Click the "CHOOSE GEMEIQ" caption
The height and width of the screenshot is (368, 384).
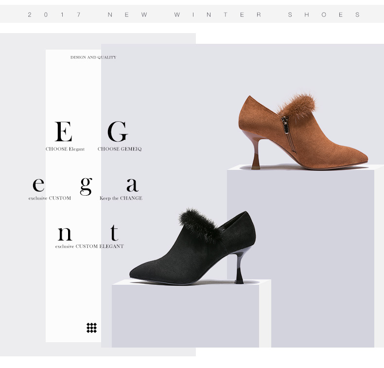[120, 149]
